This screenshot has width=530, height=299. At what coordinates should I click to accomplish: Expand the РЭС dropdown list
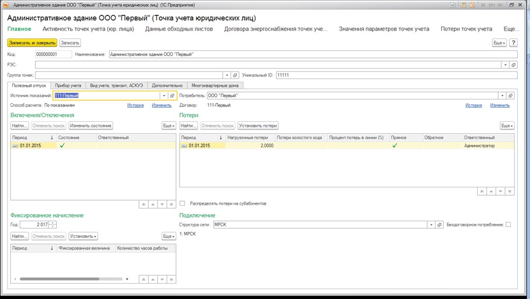click(505, 65)
